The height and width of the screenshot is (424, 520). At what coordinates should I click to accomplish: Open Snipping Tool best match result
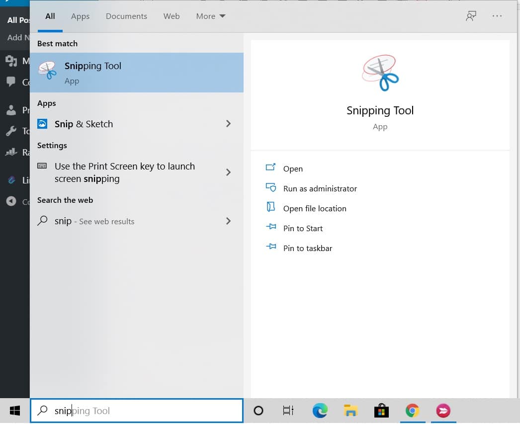pos(137,73)
